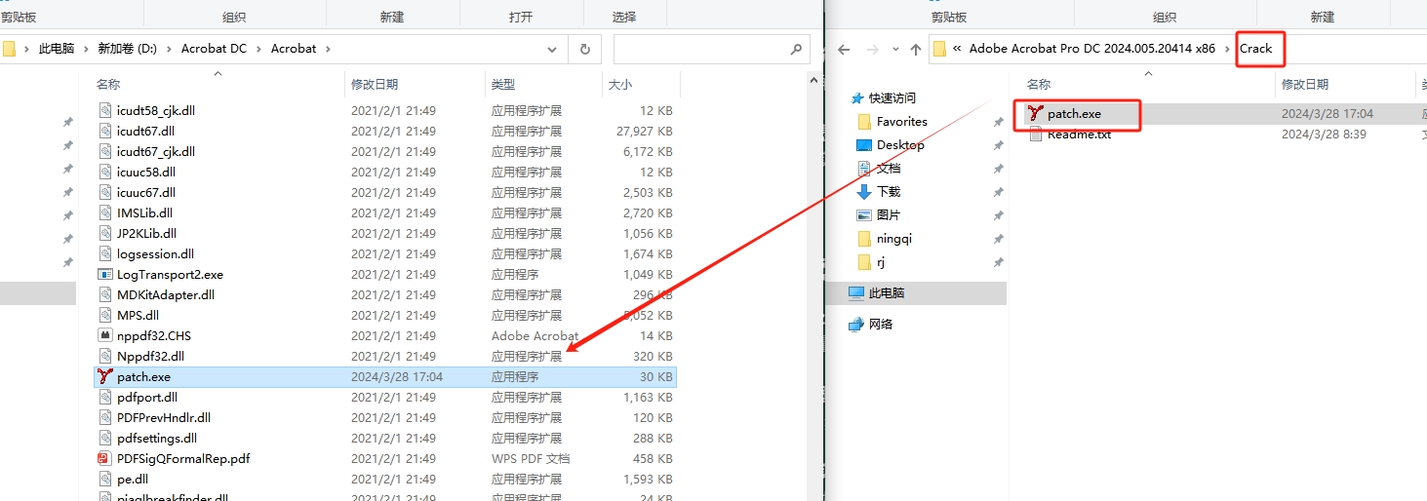Select icuuc67.dll file icon
Image resolution: width=1427 pixels, height=501 pixels.
105,192
